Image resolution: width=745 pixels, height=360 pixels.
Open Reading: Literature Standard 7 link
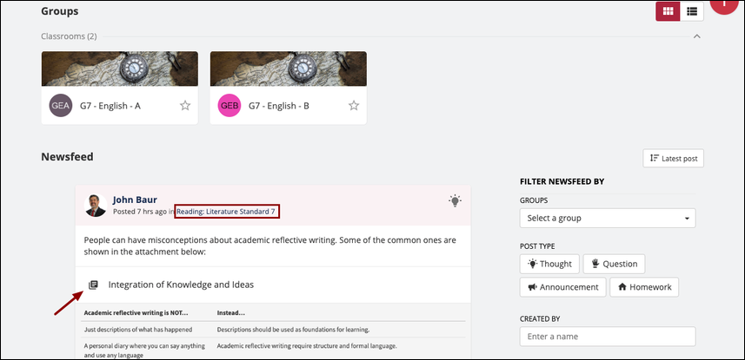pos(227,212)
